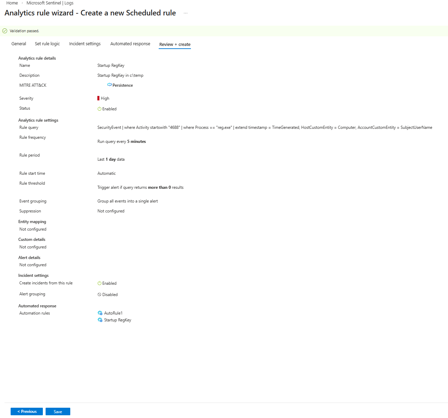Click the Startup RegKey automation gear icon
Screen dimensions: 448x418
pos(100,320)
